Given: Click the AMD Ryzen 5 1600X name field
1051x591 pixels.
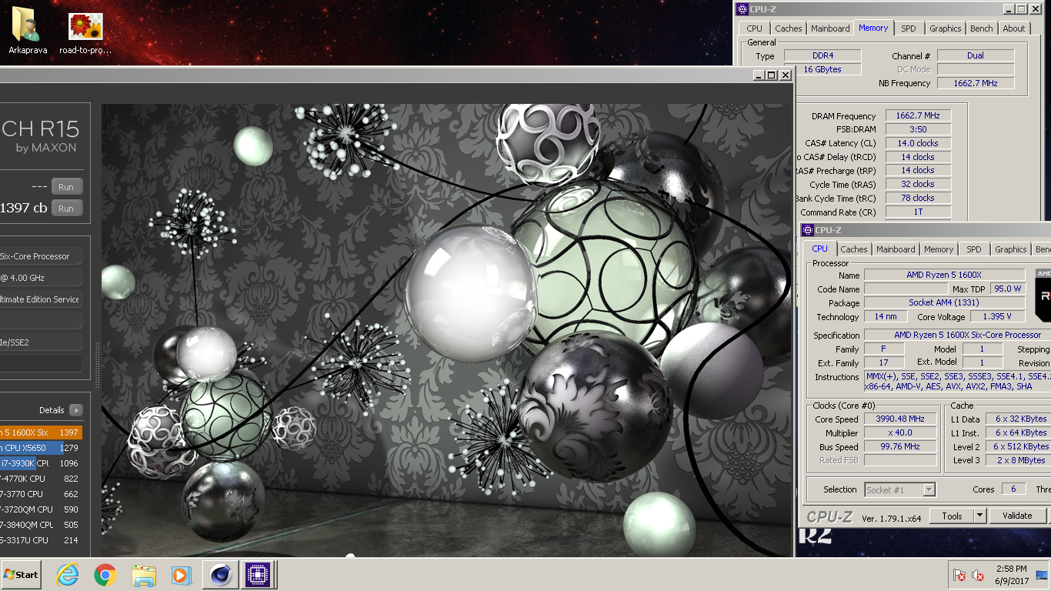Looking at the screenshot, I should coord(945,275).
